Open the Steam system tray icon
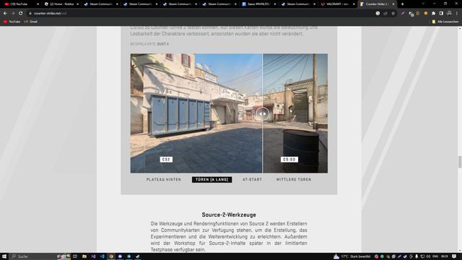 coord(405,256)
